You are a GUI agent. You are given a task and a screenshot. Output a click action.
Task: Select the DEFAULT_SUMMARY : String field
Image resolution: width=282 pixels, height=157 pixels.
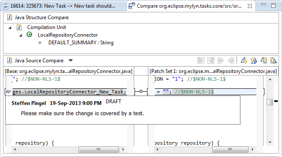pyautogui.click(x=81, y=43)
